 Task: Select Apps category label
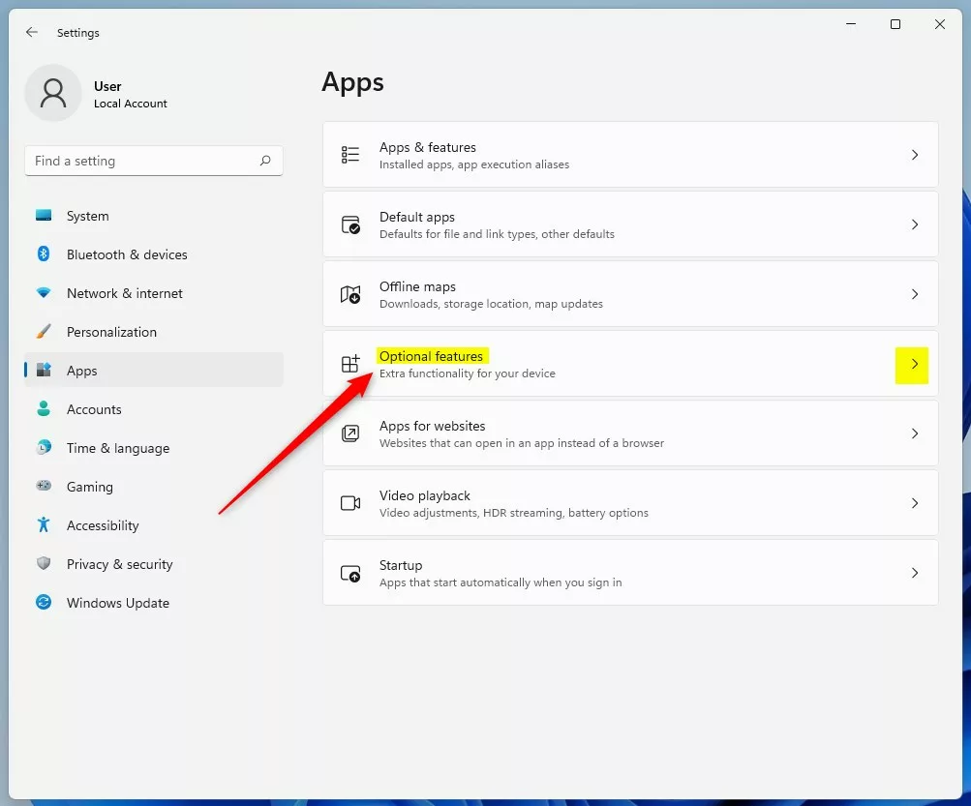point(81,371)
